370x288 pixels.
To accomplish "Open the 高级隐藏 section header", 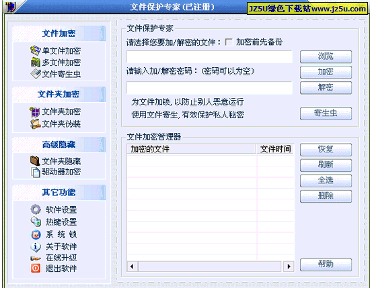I will click(x=59, y=144).
